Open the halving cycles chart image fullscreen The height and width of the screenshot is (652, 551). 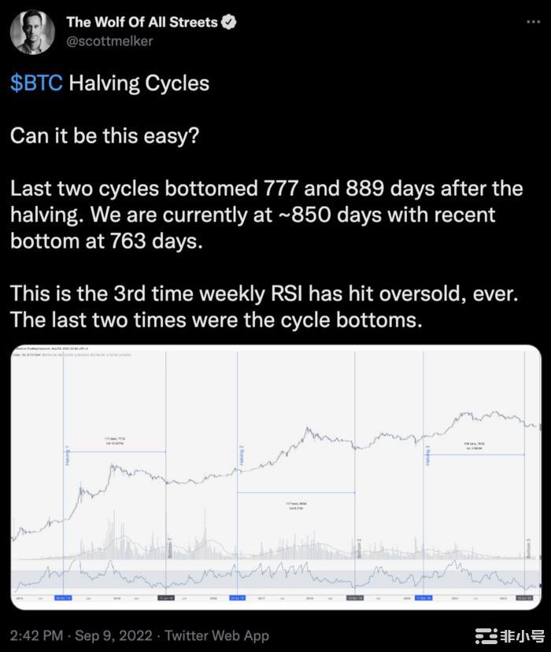coord(275,480)
